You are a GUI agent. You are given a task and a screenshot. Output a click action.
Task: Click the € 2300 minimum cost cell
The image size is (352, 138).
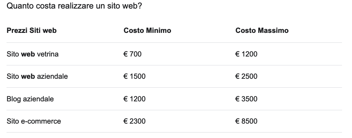click(134, 121)
